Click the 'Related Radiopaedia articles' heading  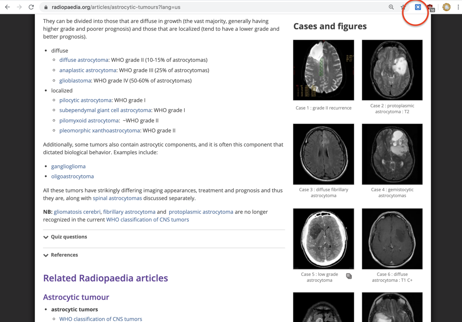(x=105, y=278)
